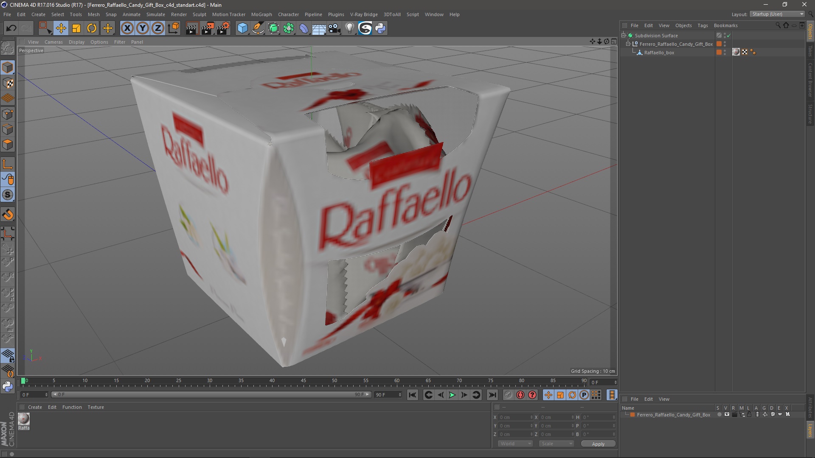Toggle Y axis lock
This screenshot has width=815, height=458.
pos(143,28)
